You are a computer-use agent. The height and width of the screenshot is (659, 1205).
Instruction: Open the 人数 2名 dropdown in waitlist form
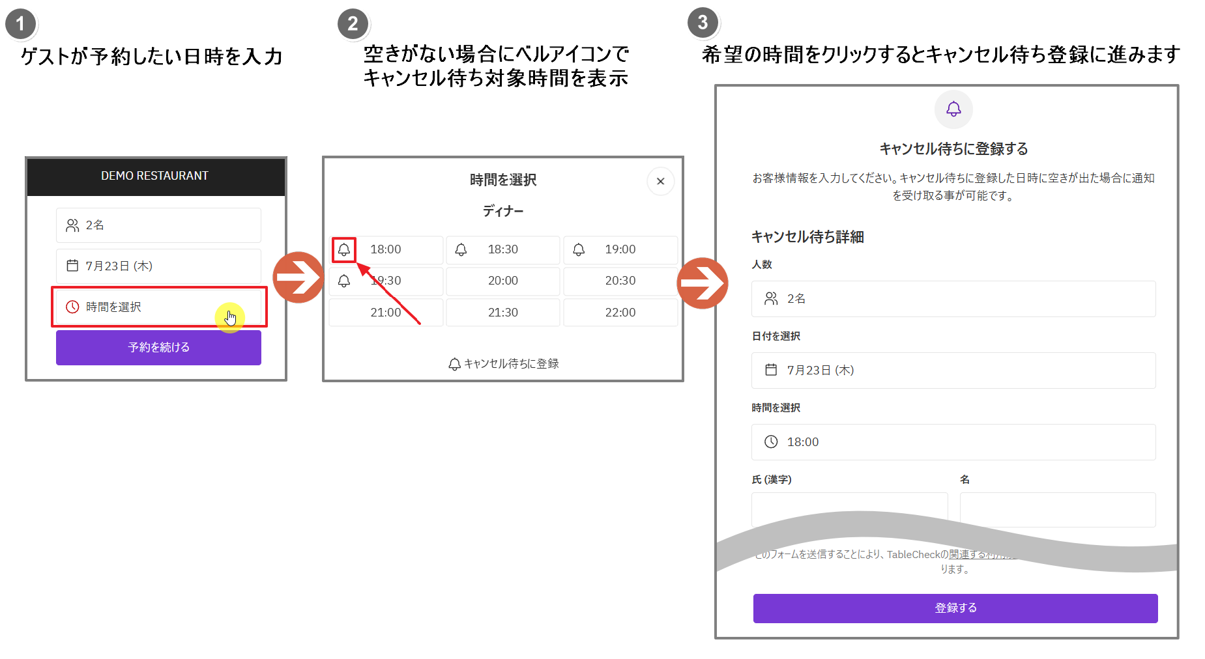953,299
